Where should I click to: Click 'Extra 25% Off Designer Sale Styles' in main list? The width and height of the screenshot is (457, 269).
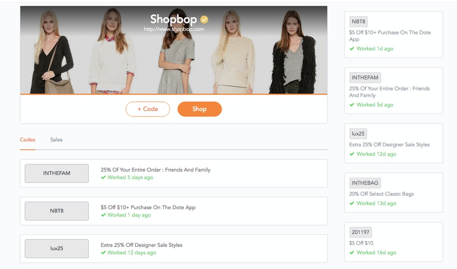point(141,245)
